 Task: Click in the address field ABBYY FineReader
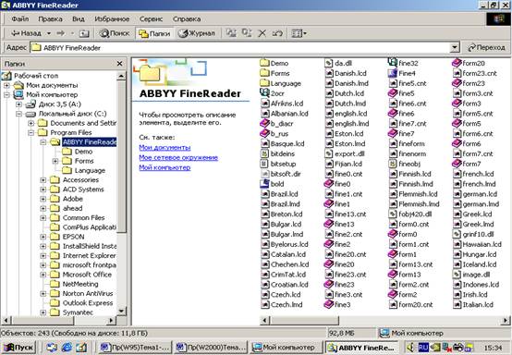coord(239,48)
